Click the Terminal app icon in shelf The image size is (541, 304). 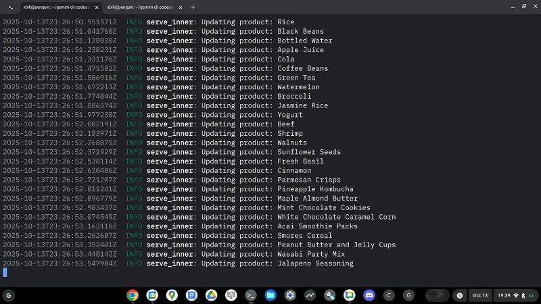(x=250, y=295)
